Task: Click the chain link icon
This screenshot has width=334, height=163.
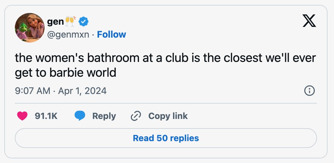Action: (136, 116)
